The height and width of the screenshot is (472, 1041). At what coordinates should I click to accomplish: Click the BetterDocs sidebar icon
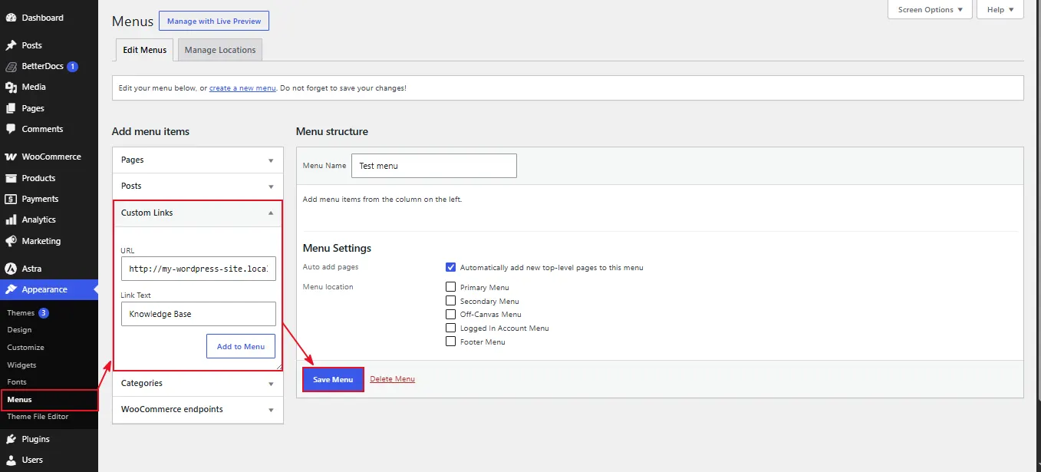coord(11,66)
